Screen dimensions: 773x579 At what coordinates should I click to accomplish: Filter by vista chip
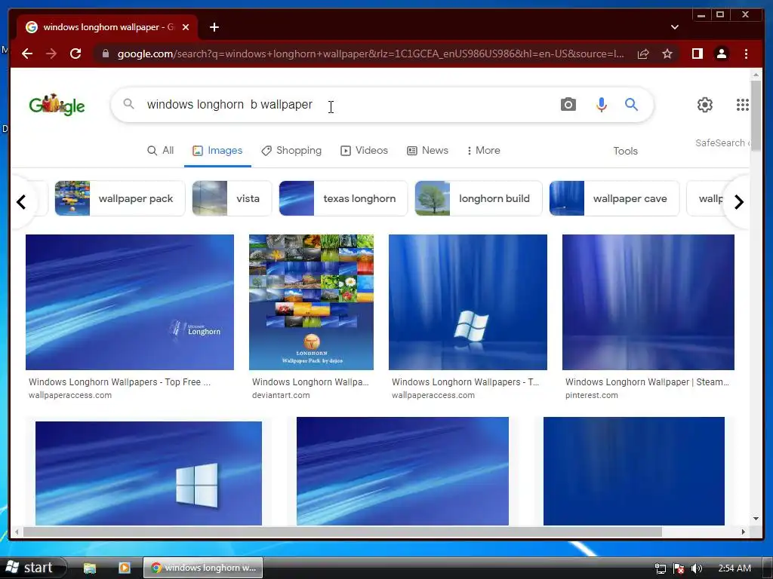point(232,198)
